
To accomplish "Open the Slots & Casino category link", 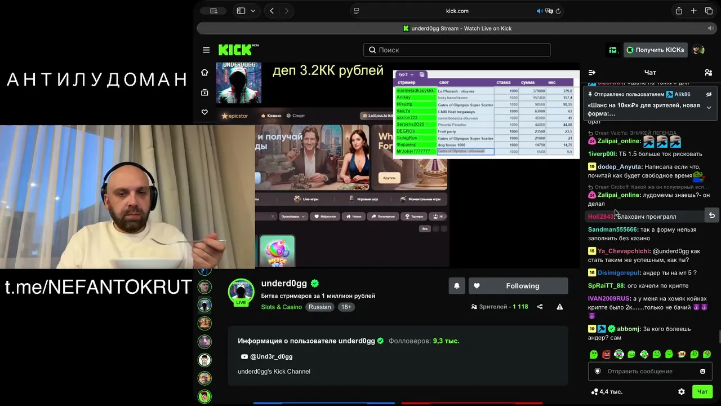I will coord(282,307).
